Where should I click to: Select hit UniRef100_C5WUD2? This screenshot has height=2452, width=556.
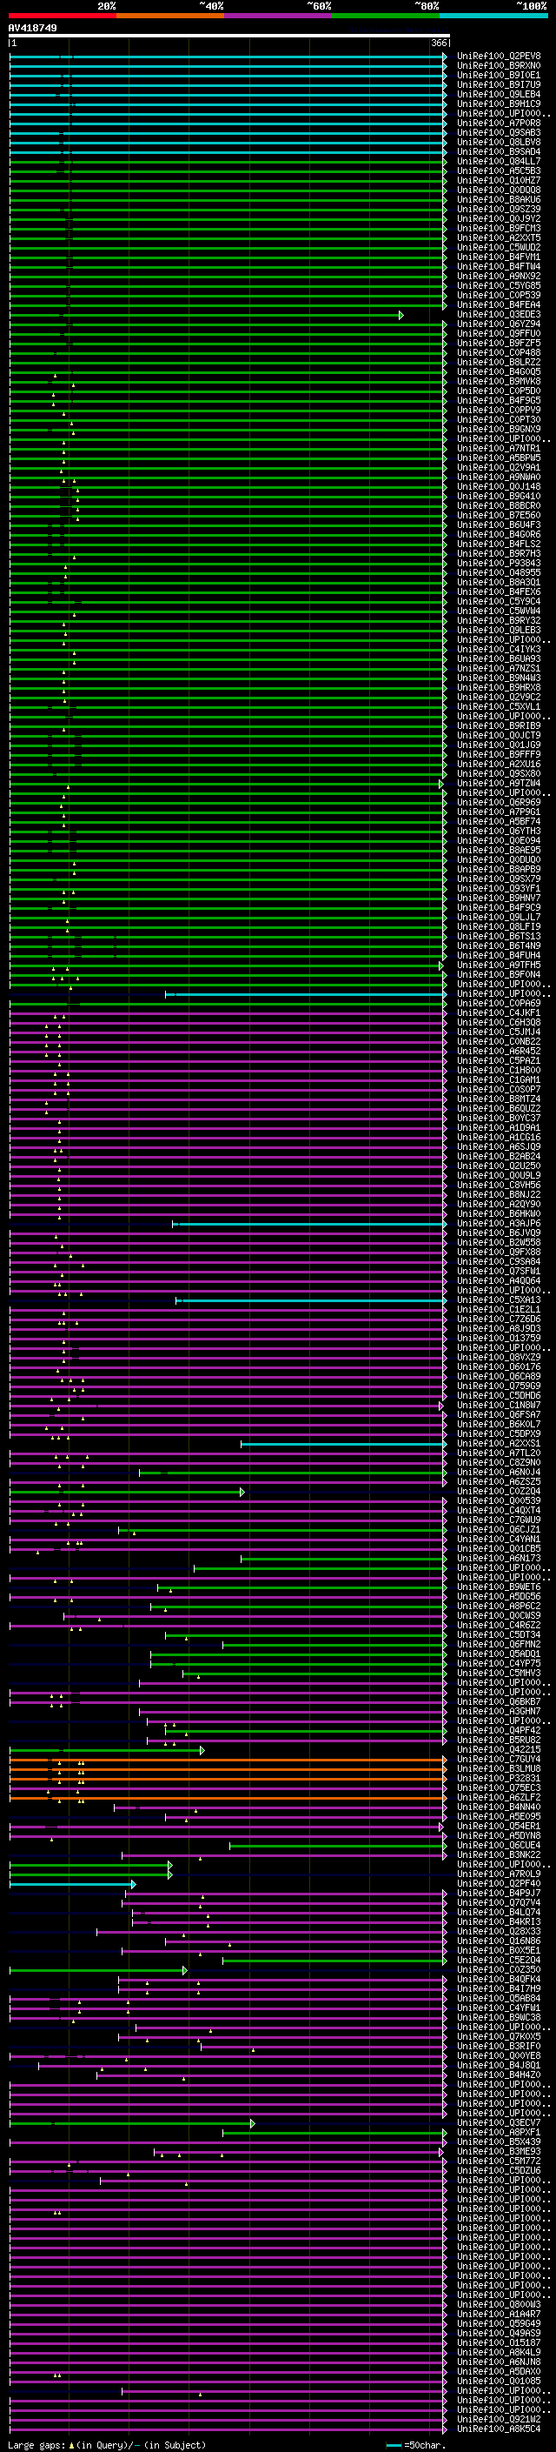[x=499, y=248]
